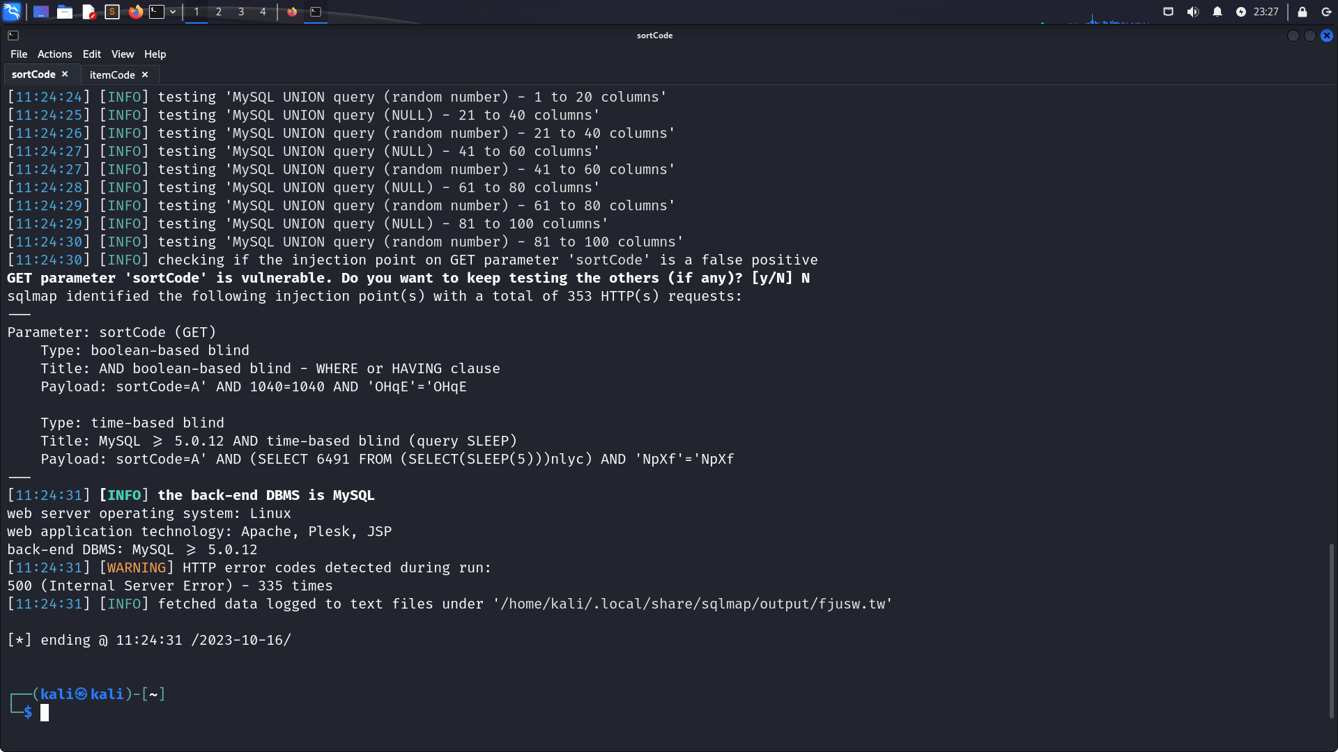Switch to workspace 1
This screenshot has height=752, width=1338.
(197, 12)
